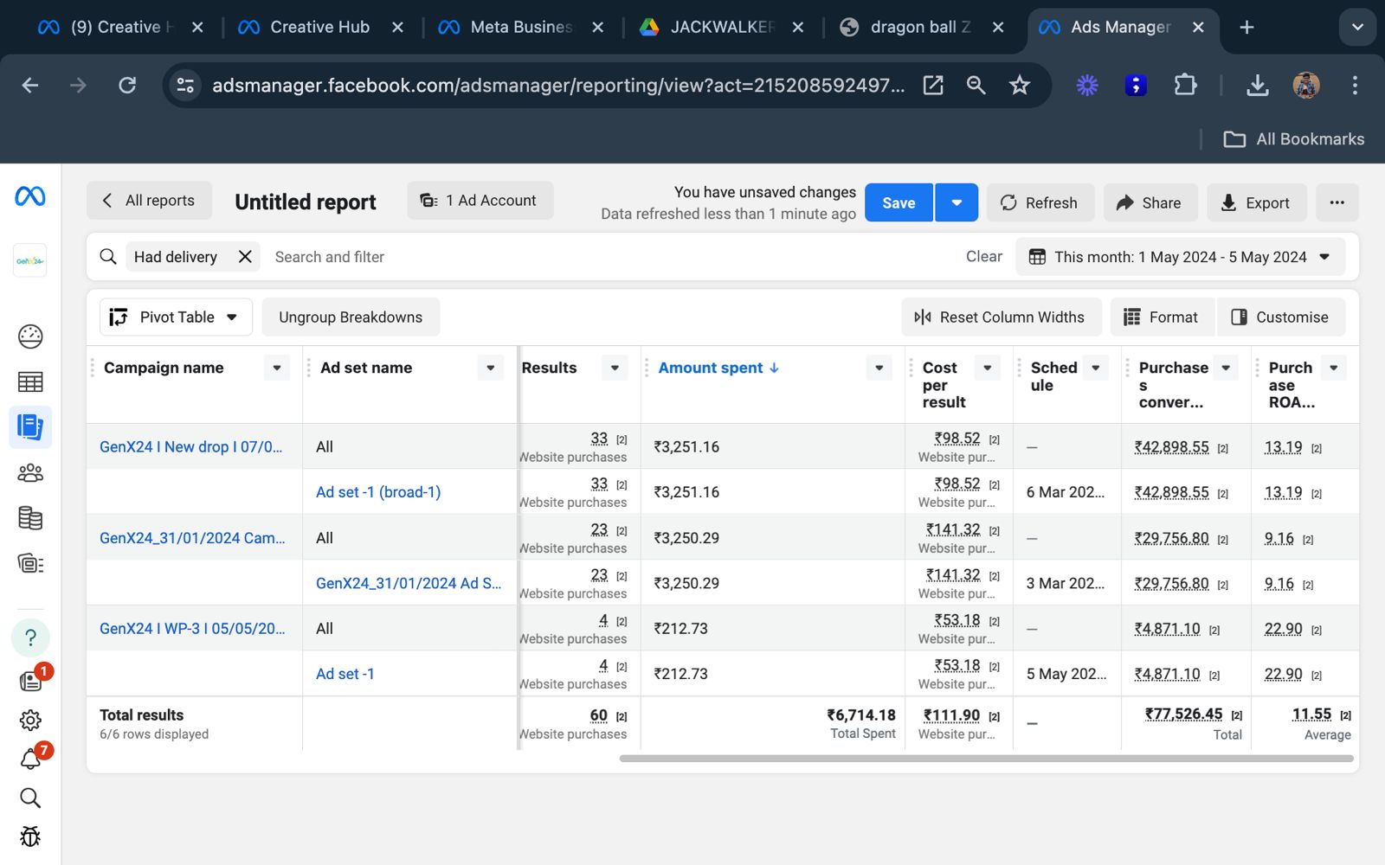Open Campaign name column options dropdown
Screen dimensions: 1385x865
tap(277, 368)
